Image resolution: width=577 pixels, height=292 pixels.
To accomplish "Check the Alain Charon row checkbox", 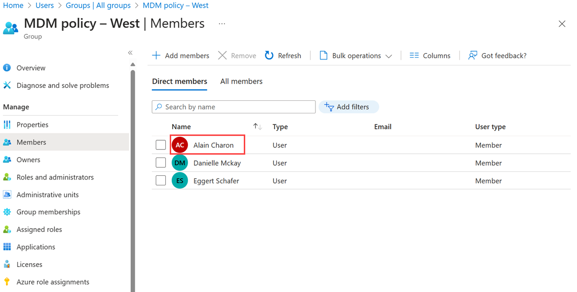I will click(x=161, y=145).
